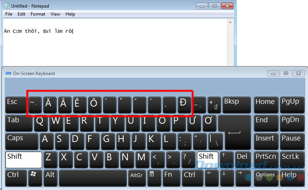Open on-screen keyboard Options
The height and width of the screenshot is (190, 308).
pyautogui.click(x=266, y=178)
